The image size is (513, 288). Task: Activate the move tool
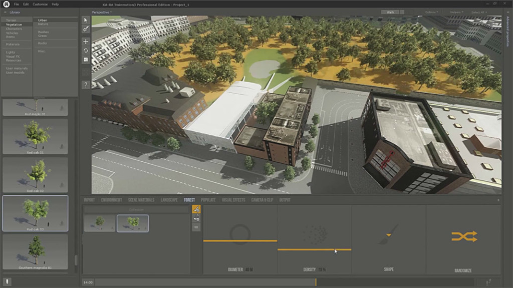(x=86, y=42)
